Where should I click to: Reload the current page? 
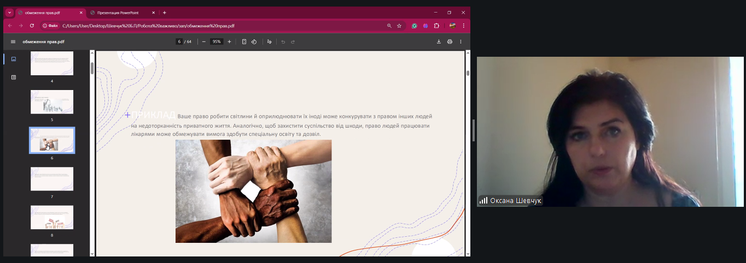(x=32, y=26)
